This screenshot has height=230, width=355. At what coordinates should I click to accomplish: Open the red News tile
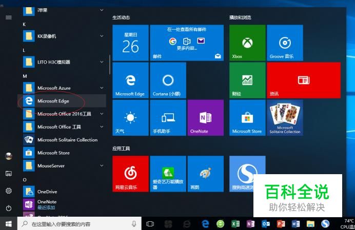click(x=304, y=80)
